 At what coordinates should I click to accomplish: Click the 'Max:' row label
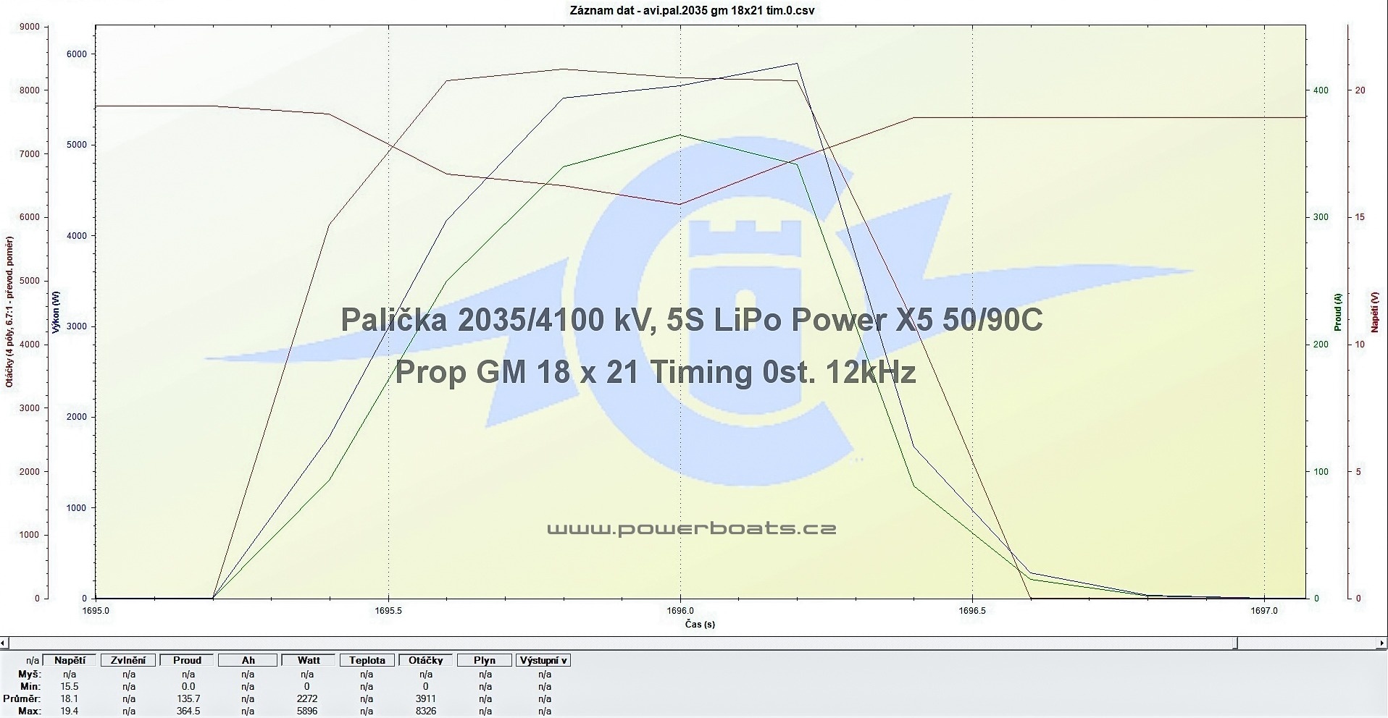[x=30, y=711]
